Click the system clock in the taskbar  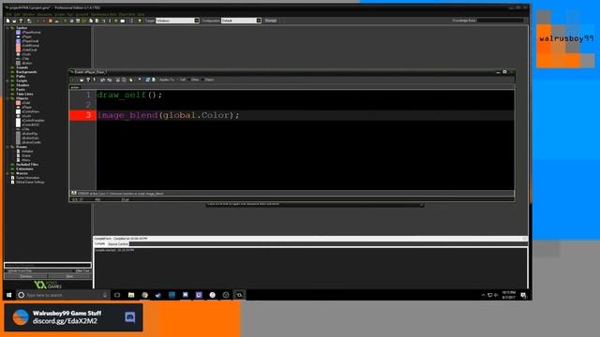point(508,295)
